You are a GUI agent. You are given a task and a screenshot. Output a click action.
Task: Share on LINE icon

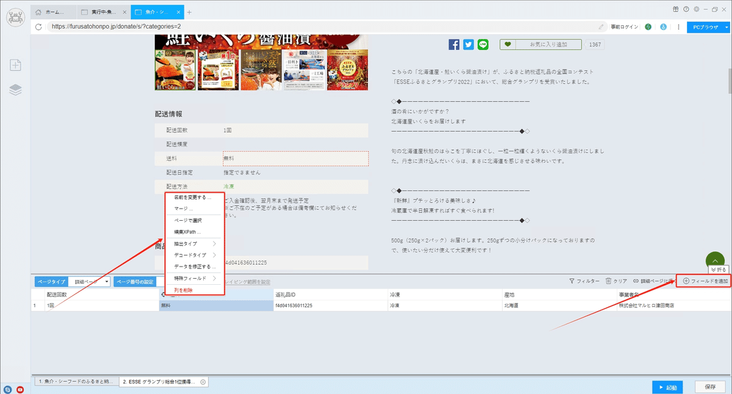(x=484, y=45)
